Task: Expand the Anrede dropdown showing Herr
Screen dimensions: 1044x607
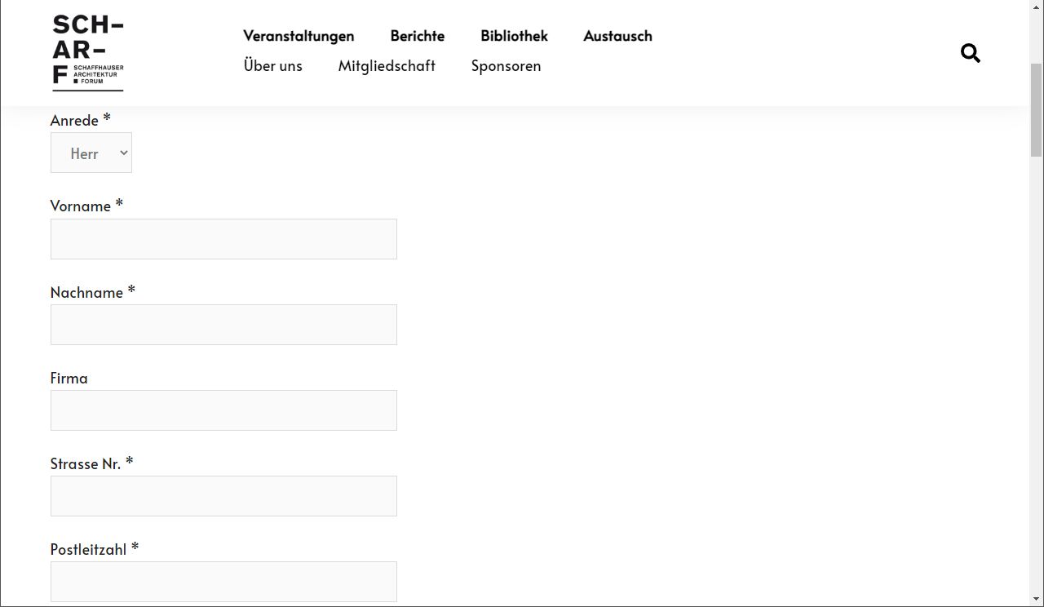Action: (x=91, y=153)
